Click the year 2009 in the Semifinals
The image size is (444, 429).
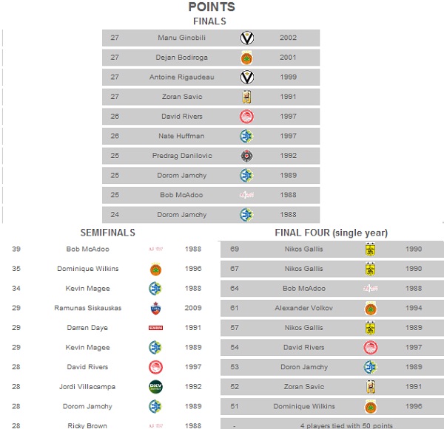194,308
